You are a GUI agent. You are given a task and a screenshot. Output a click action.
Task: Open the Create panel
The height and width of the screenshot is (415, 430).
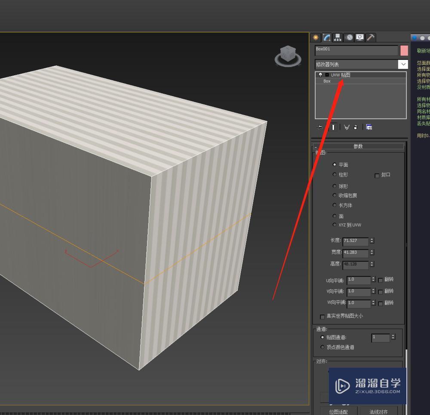tap(315, 37)
